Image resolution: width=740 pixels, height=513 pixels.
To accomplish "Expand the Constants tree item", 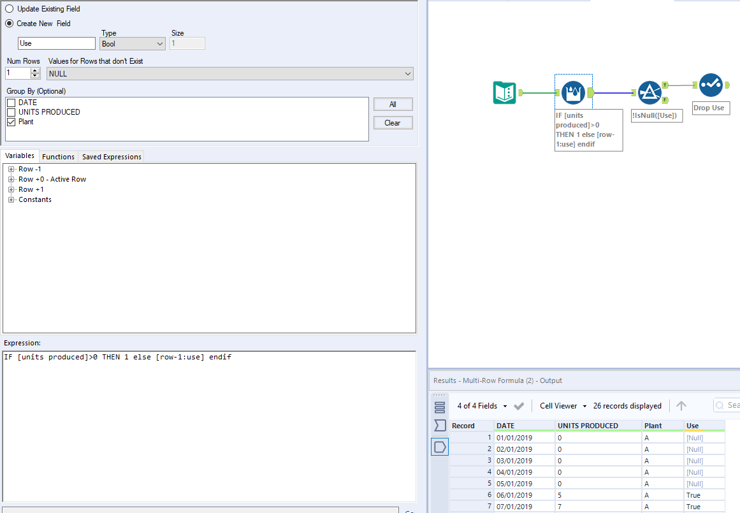I will [11, 199].
